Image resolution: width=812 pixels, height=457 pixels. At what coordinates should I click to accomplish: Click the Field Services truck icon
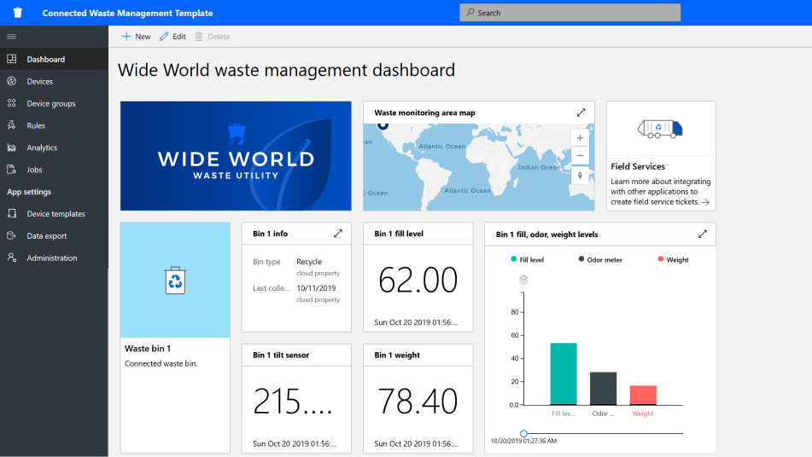click(660, 129)
